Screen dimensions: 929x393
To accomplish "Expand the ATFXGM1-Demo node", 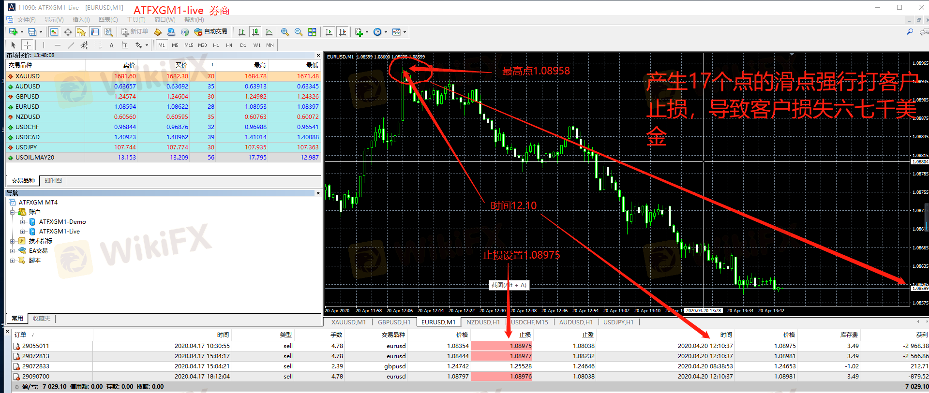I will pyautogui.click(x=22, y=222).
